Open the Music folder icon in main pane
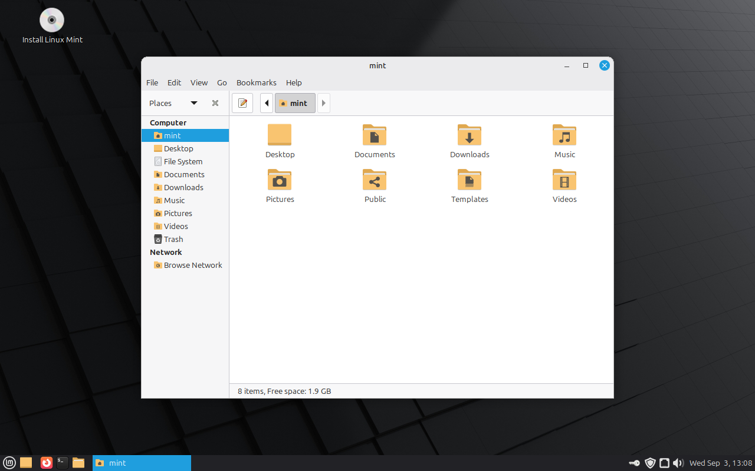 [x=564, y=135]
